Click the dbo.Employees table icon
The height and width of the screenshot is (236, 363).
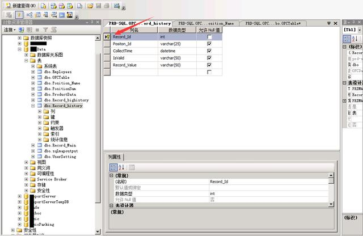[x=40, y=72]
